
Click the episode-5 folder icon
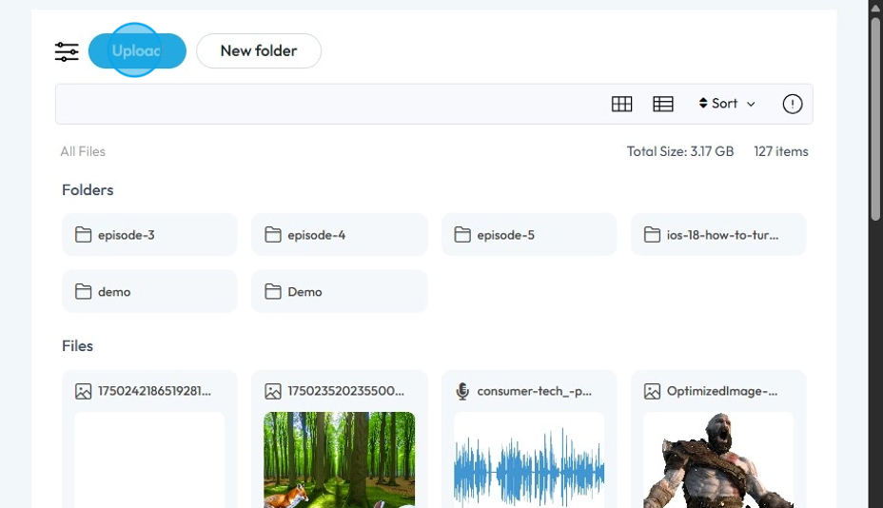tap(462, 235)
